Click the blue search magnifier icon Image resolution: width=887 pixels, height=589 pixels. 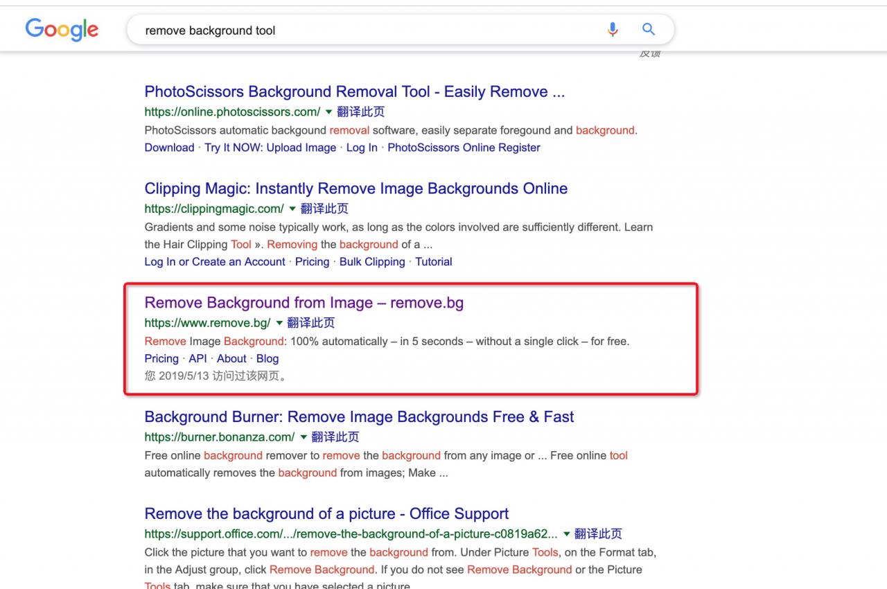[x=649, y=29]
